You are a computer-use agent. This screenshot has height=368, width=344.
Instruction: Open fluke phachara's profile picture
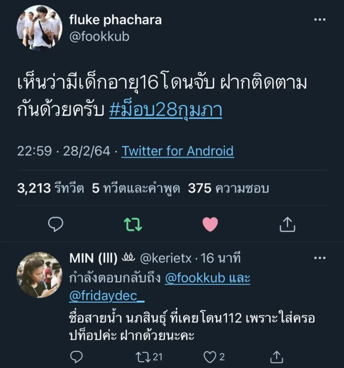[x=39, y=28]
